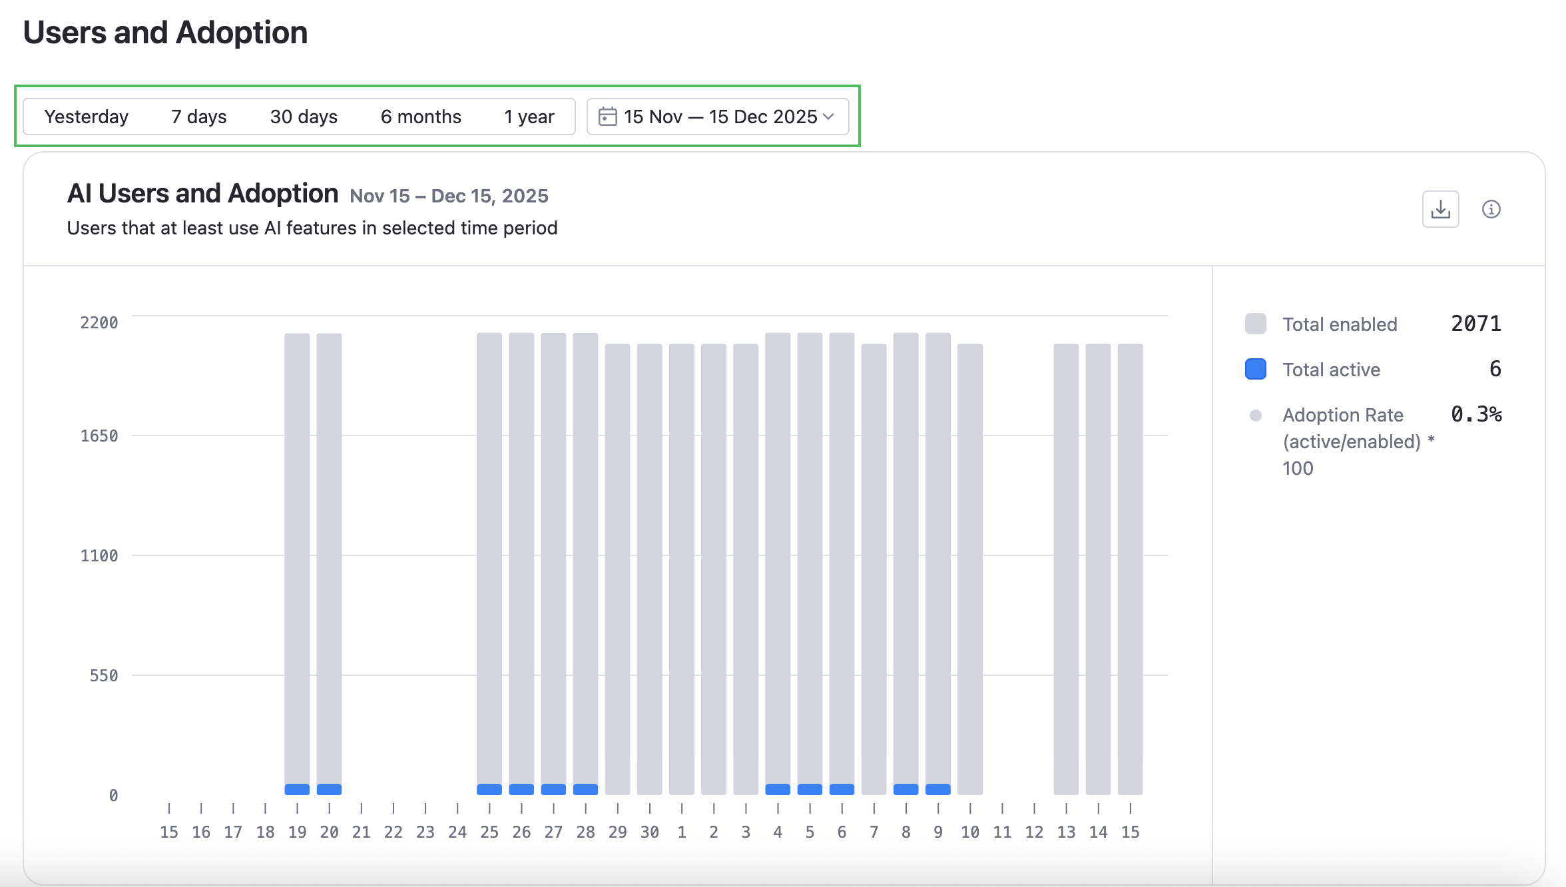Screen dimensions: 1566x887
Task: Click the gray bar for December 10
Action: click(x=969, y=566)
